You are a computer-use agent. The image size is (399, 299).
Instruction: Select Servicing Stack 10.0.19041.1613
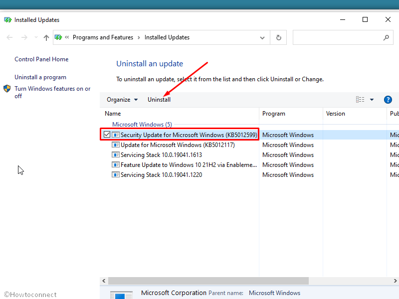click(x=161, y=155)
